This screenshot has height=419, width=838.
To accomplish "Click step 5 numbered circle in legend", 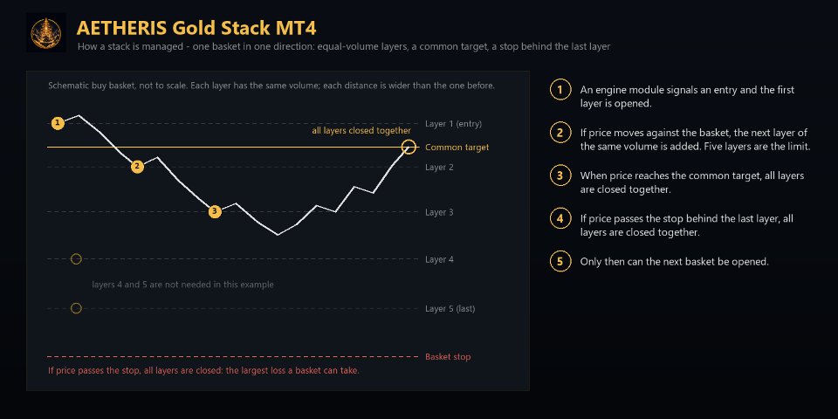I will (560, 262).
